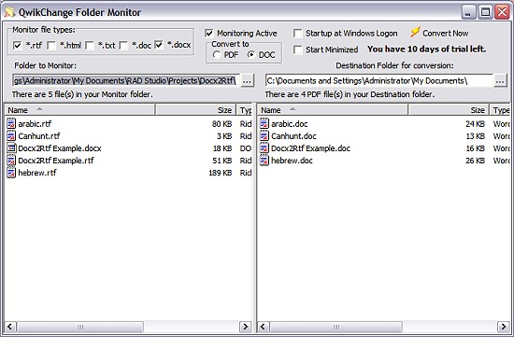514x337 pixels.
Task: Click the hebrew.doc file icon
Action: click(x=264, y=161)
